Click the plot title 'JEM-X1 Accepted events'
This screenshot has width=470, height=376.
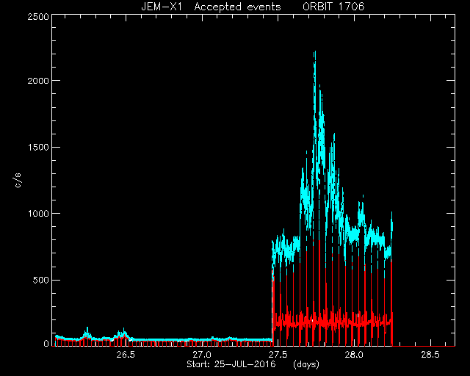point(211,7)
